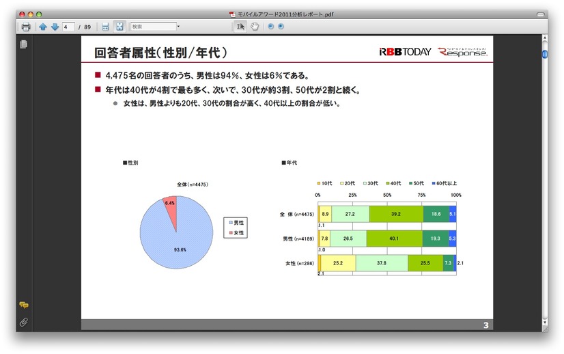Click the 全体(n=4475) bar row label
Viewport: 564px width, 354px height.
pos(297,215)
